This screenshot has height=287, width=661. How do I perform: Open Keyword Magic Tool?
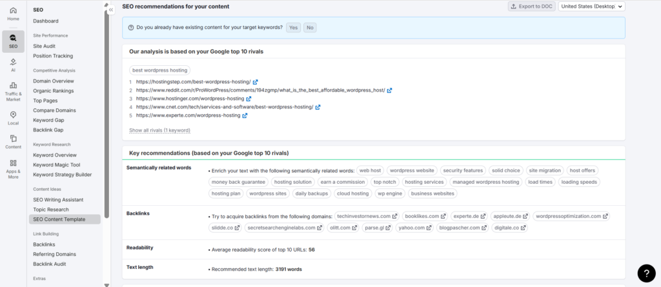(57, 164)
